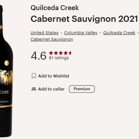Click the fourth rating star
The height and width of the screenshot is (139, 139).
(66, 53)
